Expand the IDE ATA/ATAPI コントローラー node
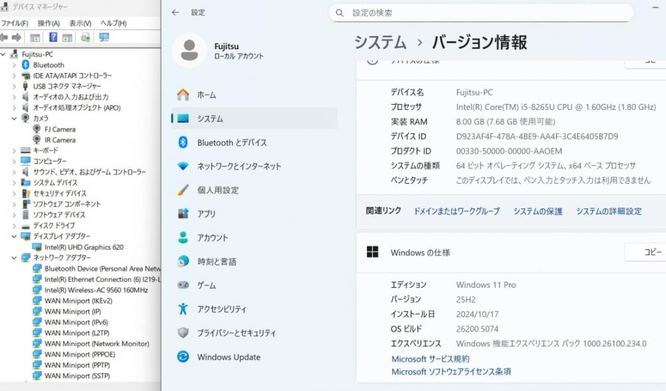This screenshot has width=666, height=391. click(14, 76)
